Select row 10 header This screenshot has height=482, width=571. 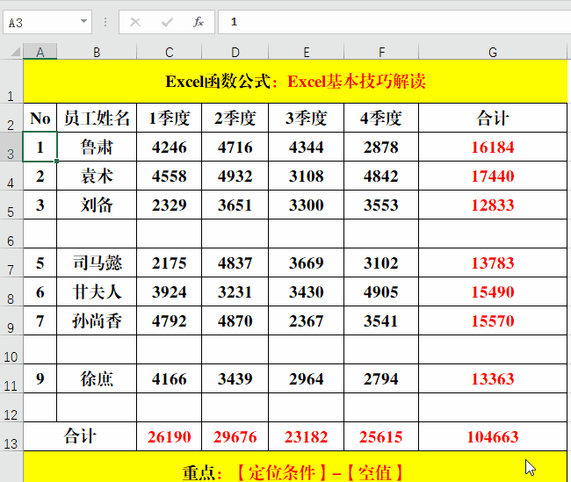tap(11, 350)
